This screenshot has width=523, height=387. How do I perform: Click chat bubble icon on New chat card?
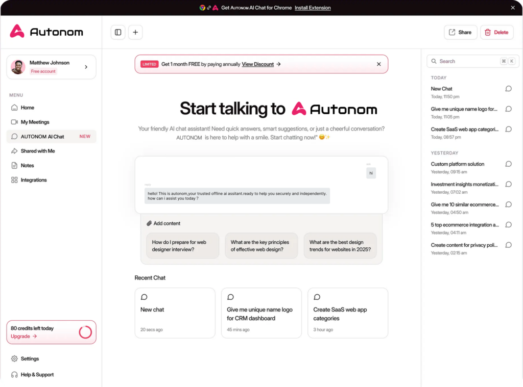(144, 297)
